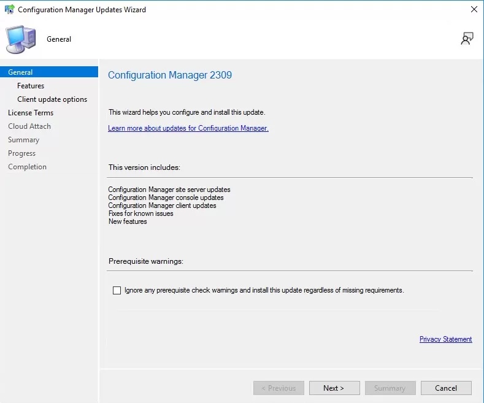Click the Next button
The image size is (484, 403).
point(334,388)
